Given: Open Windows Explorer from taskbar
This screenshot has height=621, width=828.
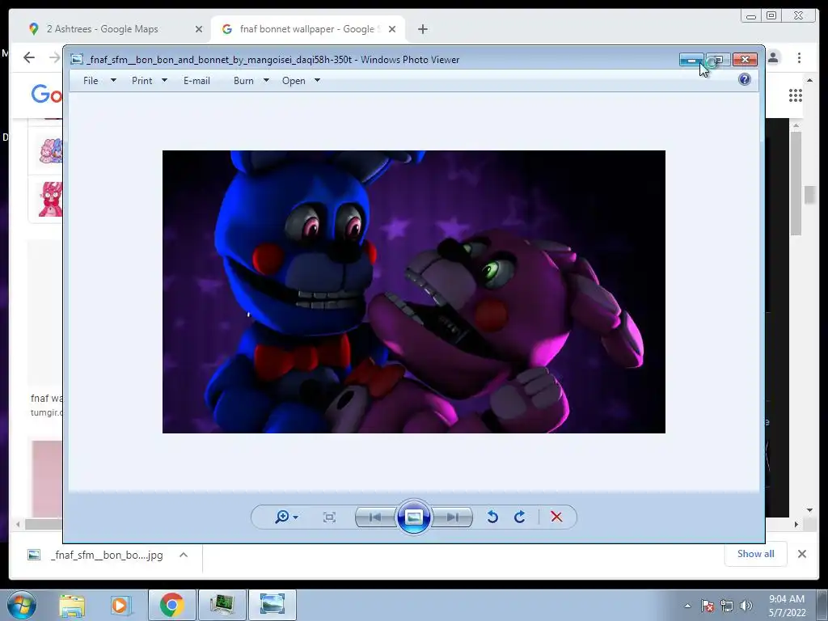Looking at the screenshot, I should pos(72,605).
